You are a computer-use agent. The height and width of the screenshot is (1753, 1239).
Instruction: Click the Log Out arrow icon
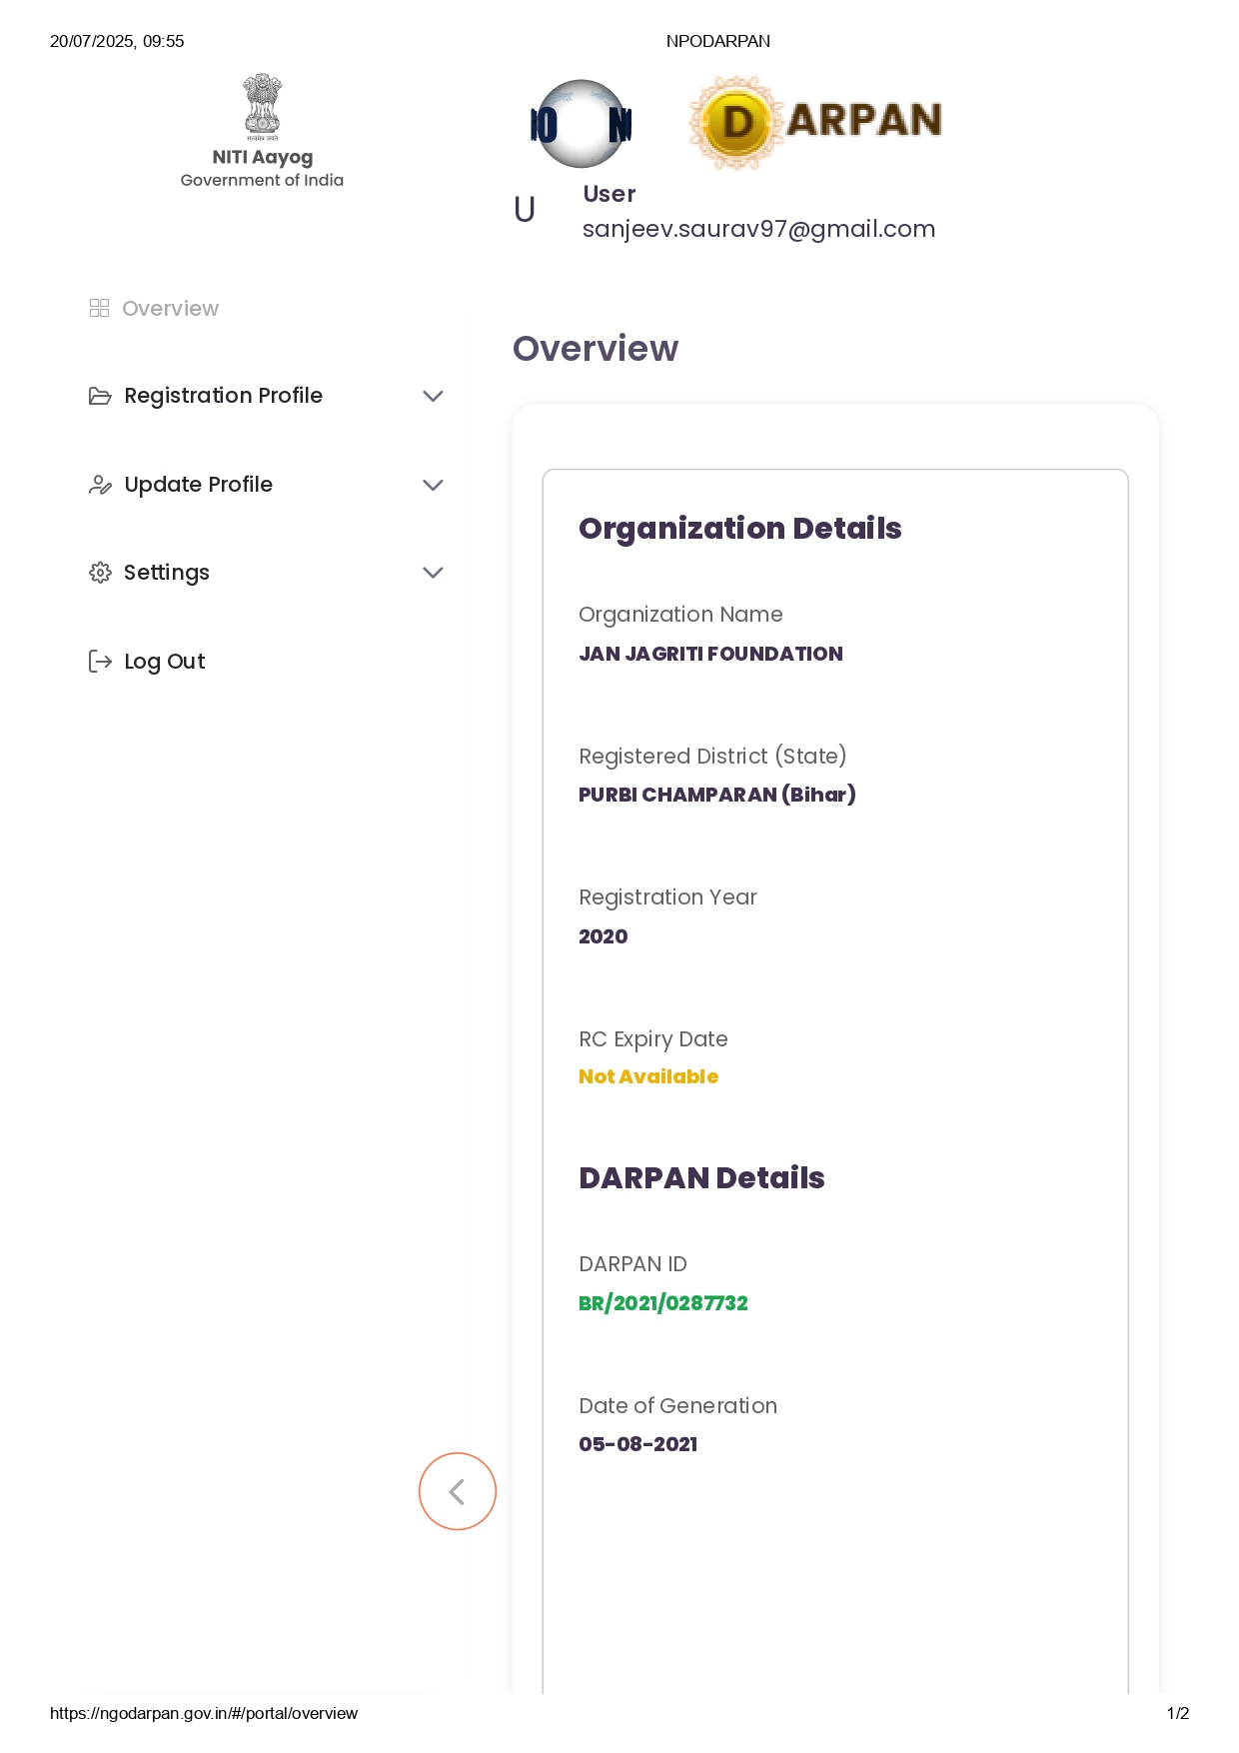tap(100, 662)
